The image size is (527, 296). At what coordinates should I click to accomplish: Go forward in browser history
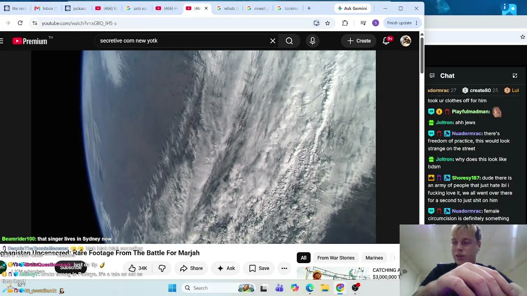(7, 23)
